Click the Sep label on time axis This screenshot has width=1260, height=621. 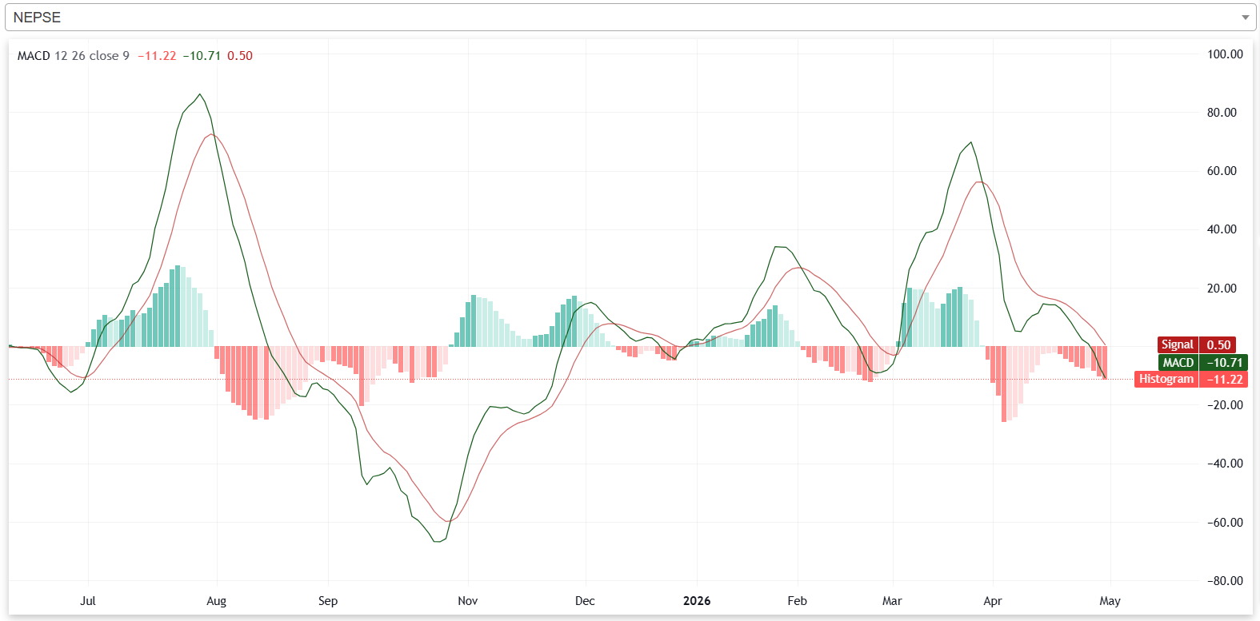328,601
